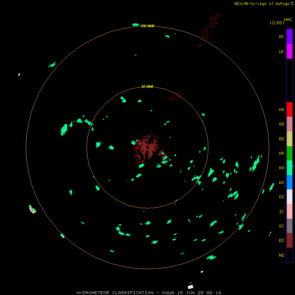Click the HA legend label
The width and height of the screenshot is (295, 295).
(x=281, y=110)
